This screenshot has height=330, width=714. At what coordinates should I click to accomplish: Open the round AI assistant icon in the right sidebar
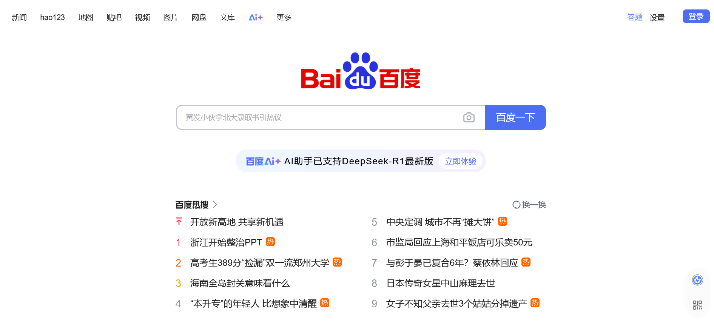point(697,280)
